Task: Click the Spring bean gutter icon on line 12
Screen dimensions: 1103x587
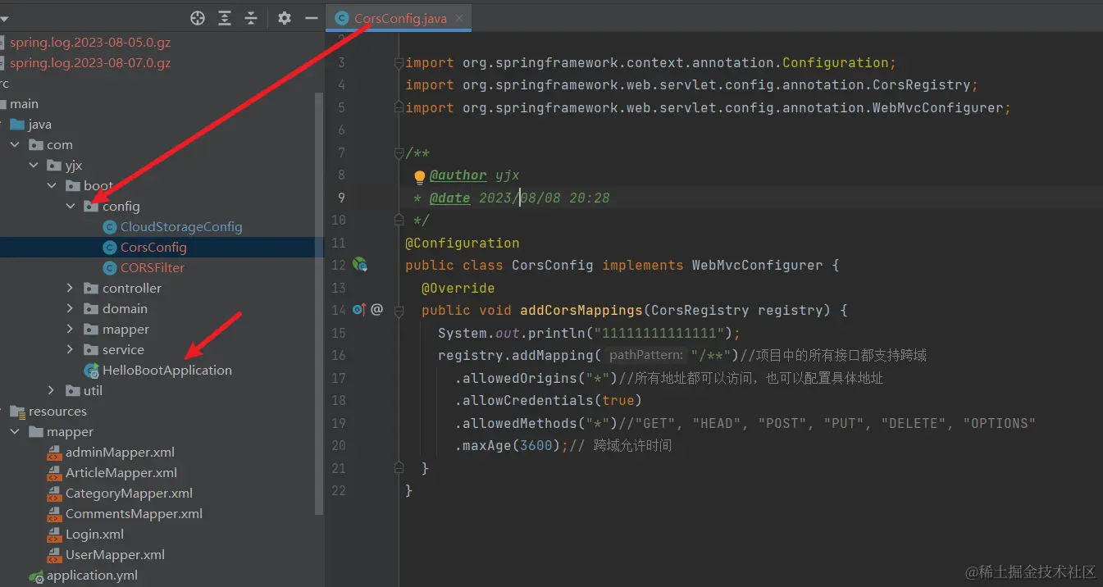Action: tap(359, 265)
